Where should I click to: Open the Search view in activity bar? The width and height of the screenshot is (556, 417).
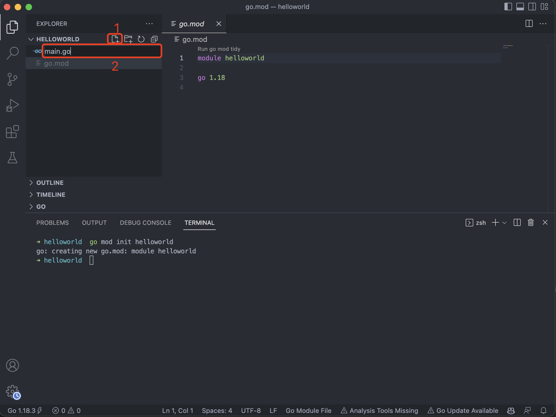pyautogui.click(x=12, y=53)
